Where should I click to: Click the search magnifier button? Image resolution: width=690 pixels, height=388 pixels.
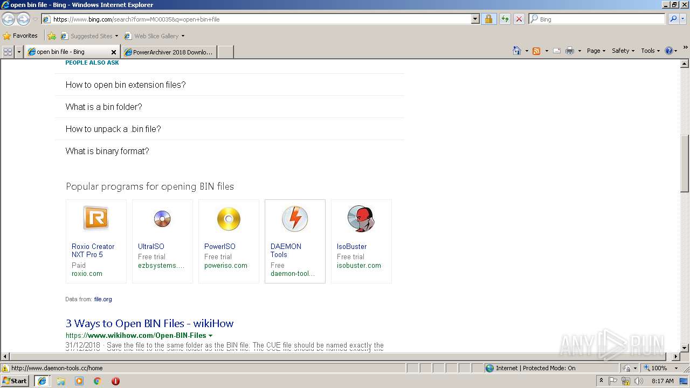coord(673,19)
